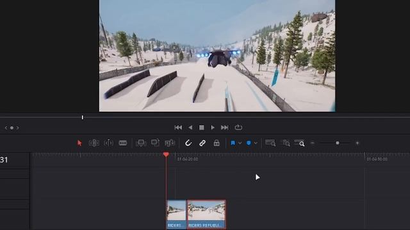The width and height of the screenshot is (410, 230).
Task: Play the timeline forward
Action: tap(213, 128)
